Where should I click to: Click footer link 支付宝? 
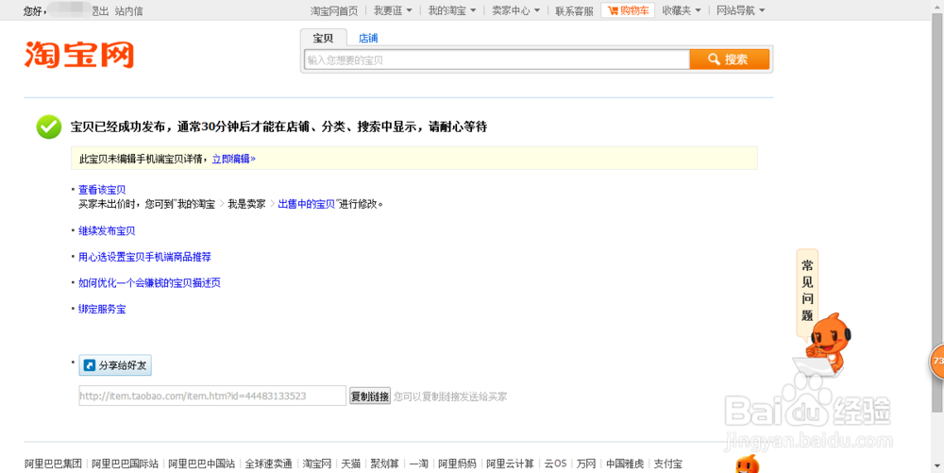(668, 464)
